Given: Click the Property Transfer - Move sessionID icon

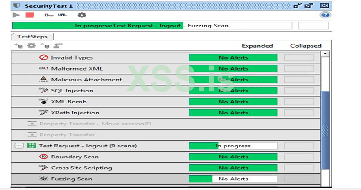Looking at the screenshot, I should click(x=32, y=124).
